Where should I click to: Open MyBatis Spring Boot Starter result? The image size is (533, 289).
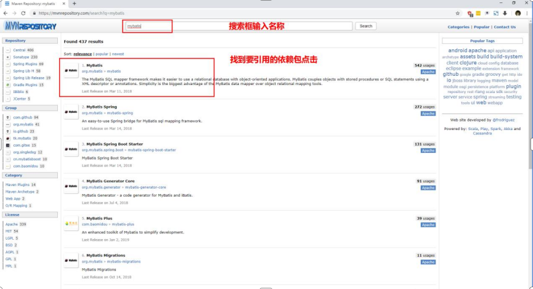(115, 144)
